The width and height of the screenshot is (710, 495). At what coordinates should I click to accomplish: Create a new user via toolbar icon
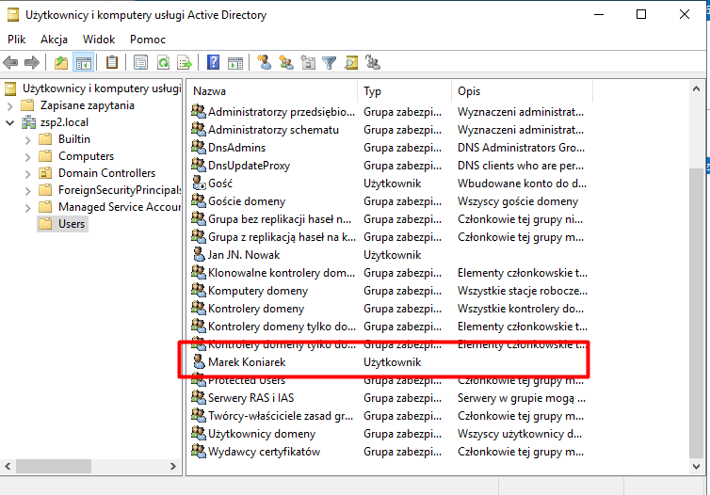265,62
